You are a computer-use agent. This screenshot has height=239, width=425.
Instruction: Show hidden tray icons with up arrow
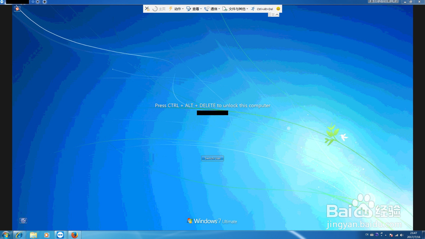tap(386, 235)
